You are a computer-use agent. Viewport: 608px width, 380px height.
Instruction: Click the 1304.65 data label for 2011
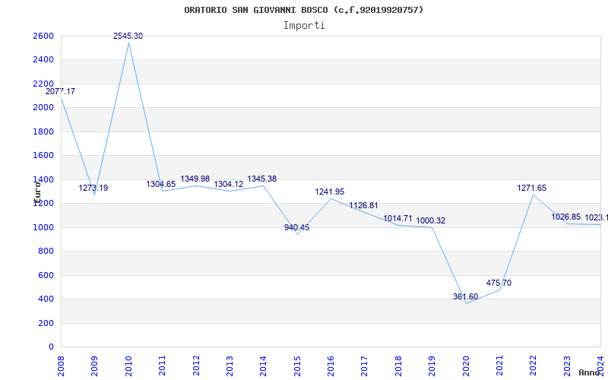(x=161, y=185)
